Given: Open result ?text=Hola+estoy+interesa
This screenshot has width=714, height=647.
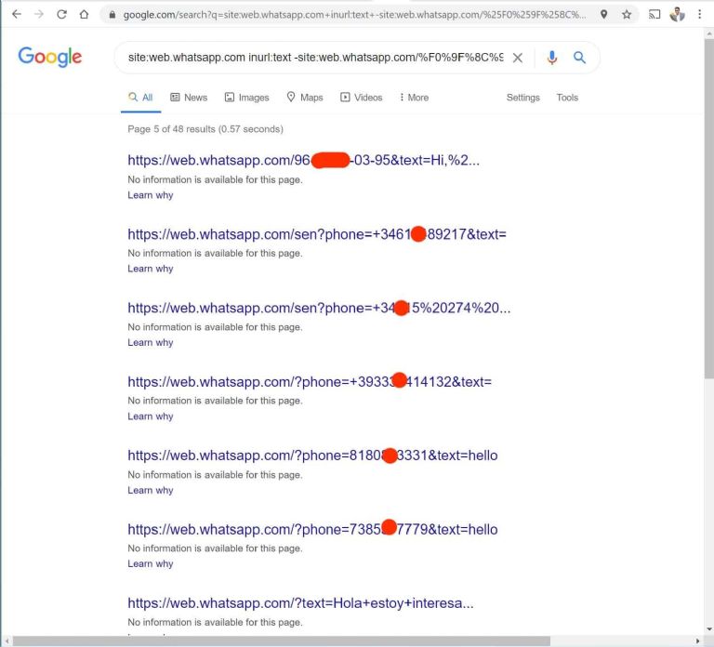Looking at the screenshot, I should pyautogui.click(x=300, y=602).
